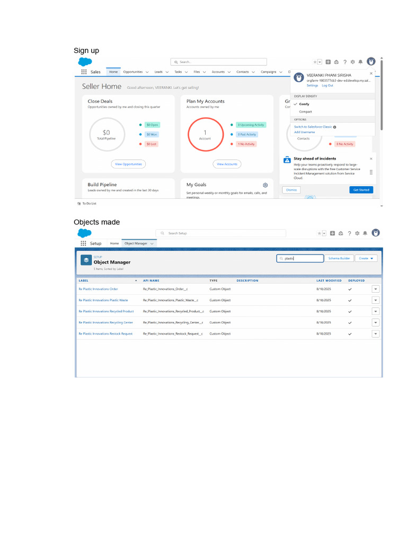Expand the Leads tab chevron
Screen dimensions: 407x543
[x=167, y=72]
